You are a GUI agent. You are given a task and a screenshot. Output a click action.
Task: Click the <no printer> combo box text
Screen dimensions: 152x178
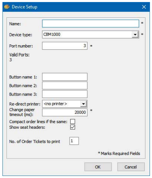click(x=55, y=104)
